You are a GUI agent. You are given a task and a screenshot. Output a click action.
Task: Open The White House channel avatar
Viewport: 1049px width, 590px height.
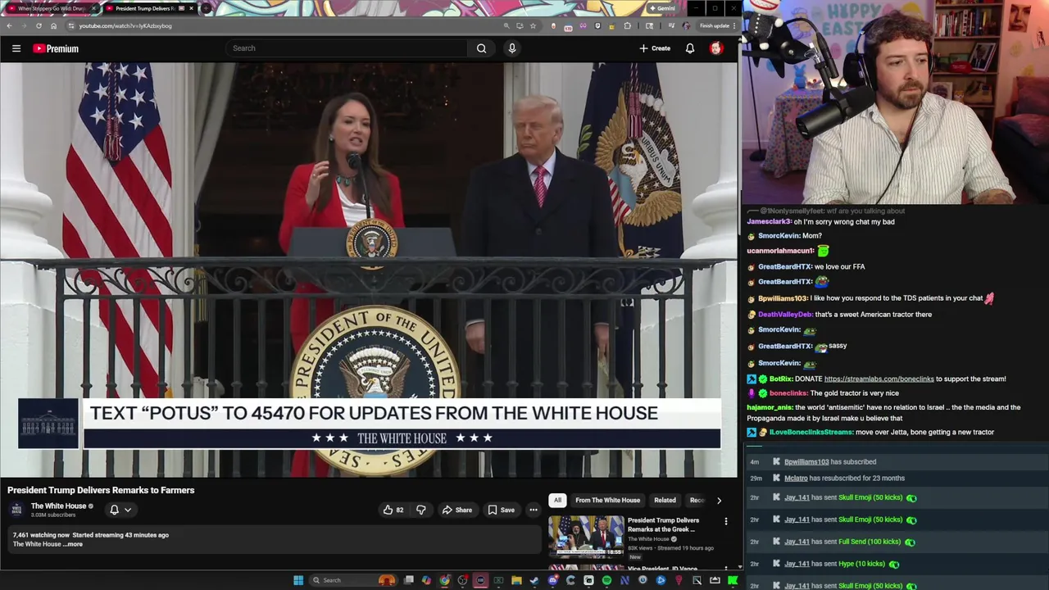click(16, 510)
